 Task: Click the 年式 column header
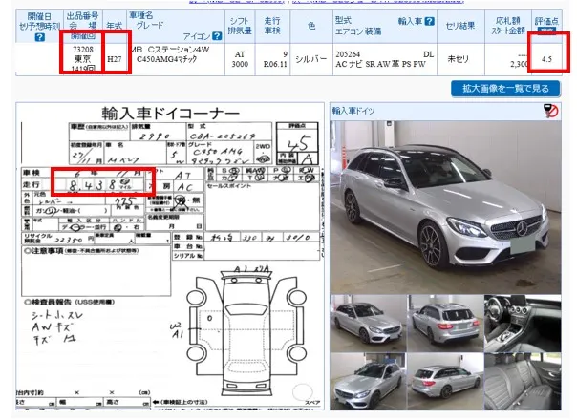(x=115, y=26)
